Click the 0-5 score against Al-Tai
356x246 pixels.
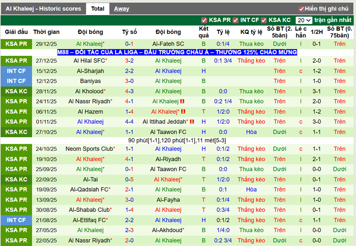129,180
